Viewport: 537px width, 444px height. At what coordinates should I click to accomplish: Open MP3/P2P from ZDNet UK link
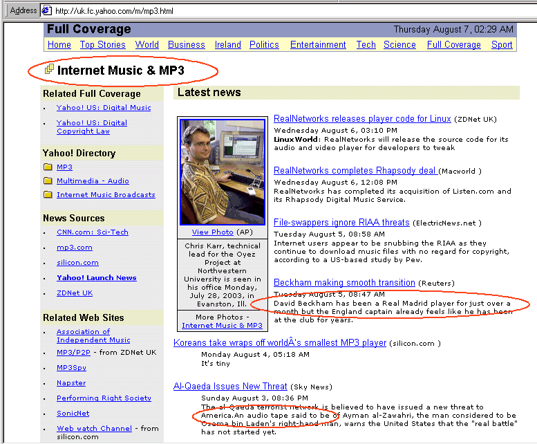pyautogui.click(x=73, y=352)
